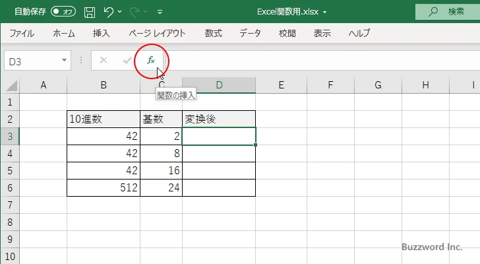480x264 pixels.
Task: Expand the Excel関数用.xlsx filename dropdown
Action: pos(324,13)
